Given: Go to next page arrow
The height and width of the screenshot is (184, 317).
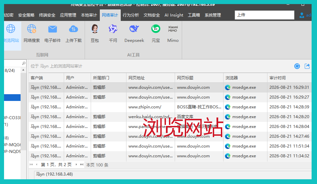Looking at the screenshot, I should (76, 164).
